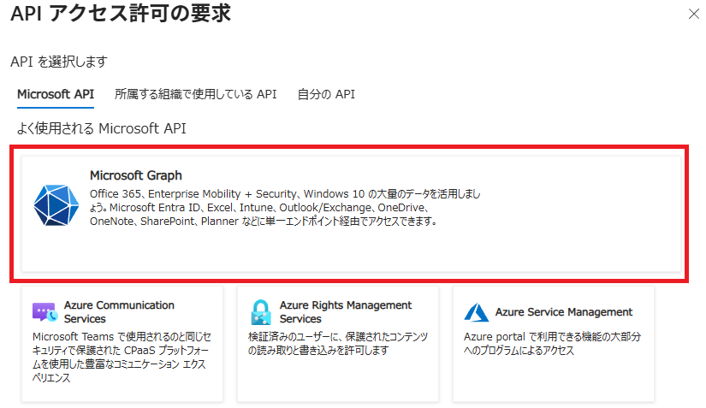Open the 所属する組織で使用している API tab
The image size is (706, 408).
point(195,94)
